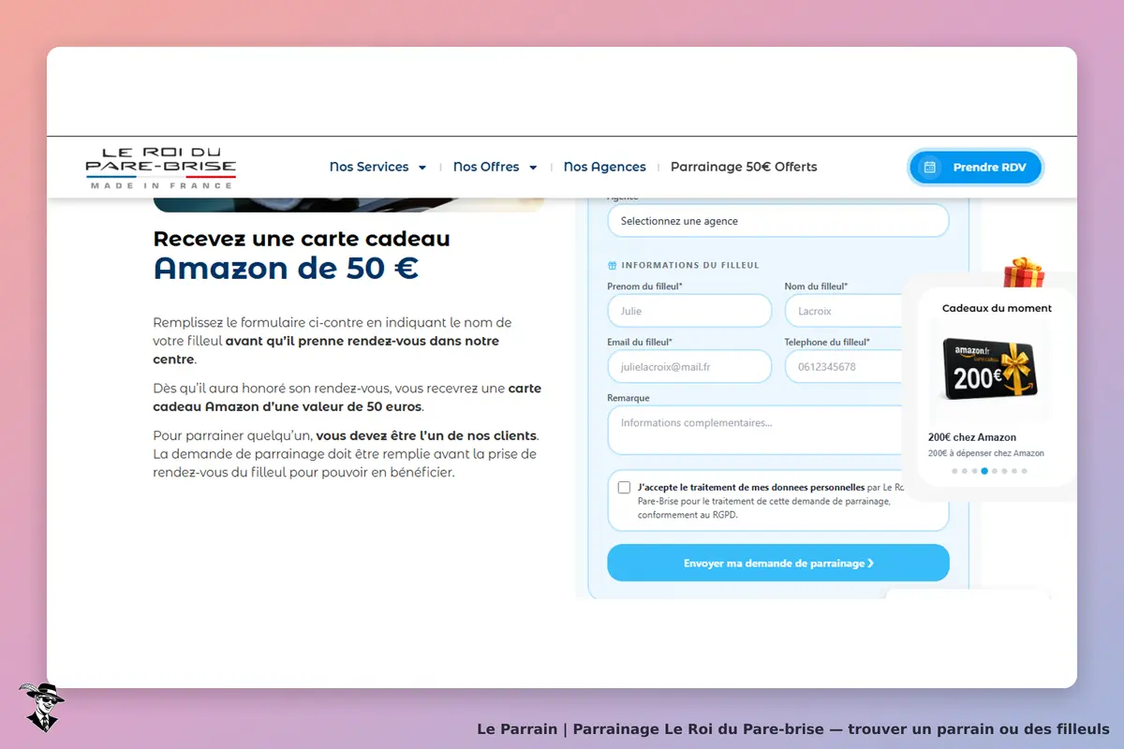Click the Remarque text area

coord(755,431)
